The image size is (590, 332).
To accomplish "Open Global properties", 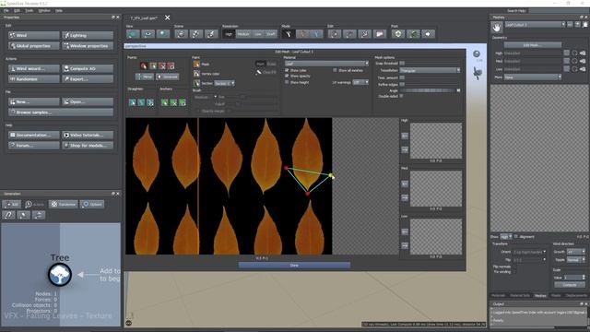I will click(34, 46).
